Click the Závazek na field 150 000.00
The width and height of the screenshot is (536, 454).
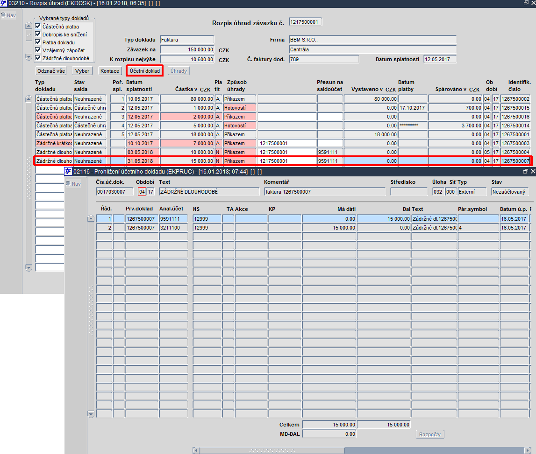click(187, 49)
